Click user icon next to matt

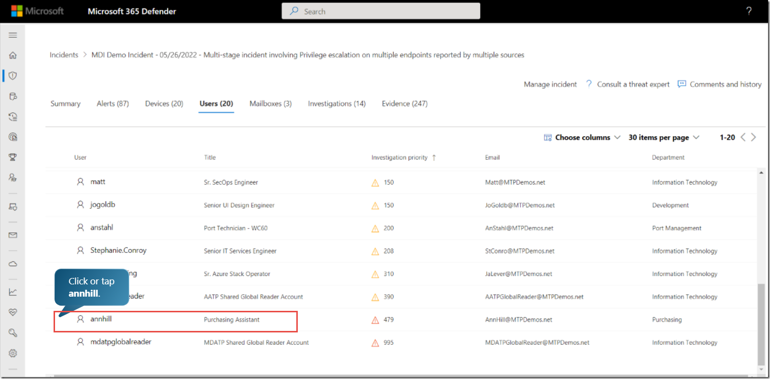(80, 182)
